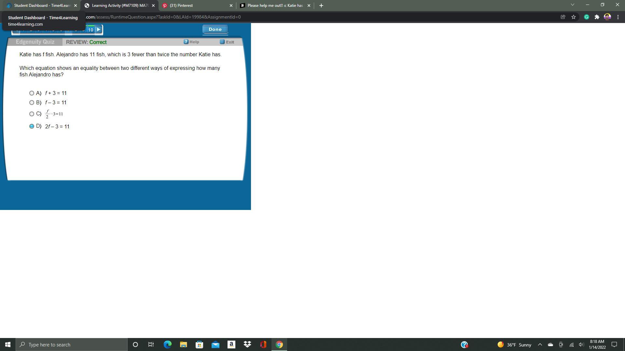Select answer C) f/2 – 3 = 11
The image size is (625, 351).
(32, 114)
